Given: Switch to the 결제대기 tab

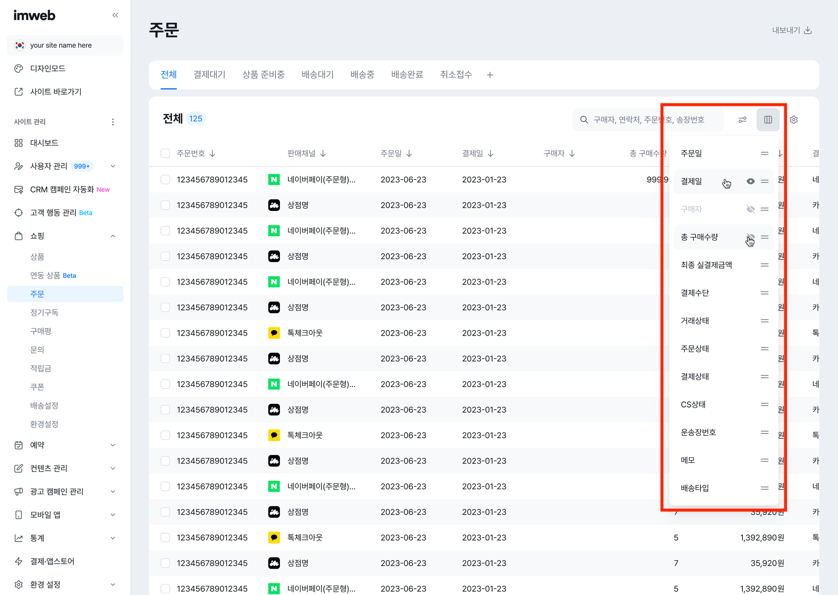Looking at the screenshot, I should coord(209,75).
